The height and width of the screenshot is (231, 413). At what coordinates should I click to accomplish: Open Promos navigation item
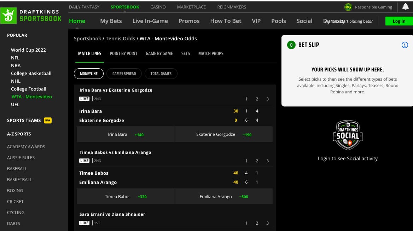tap(189, 21)
